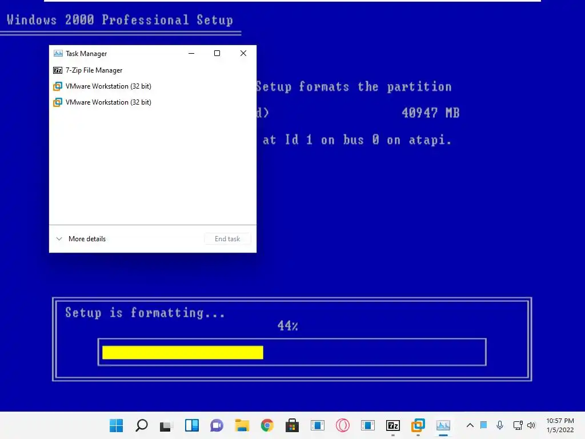Screen dimensions: 585x439
Task: Click the End task button
Action: 227,239
